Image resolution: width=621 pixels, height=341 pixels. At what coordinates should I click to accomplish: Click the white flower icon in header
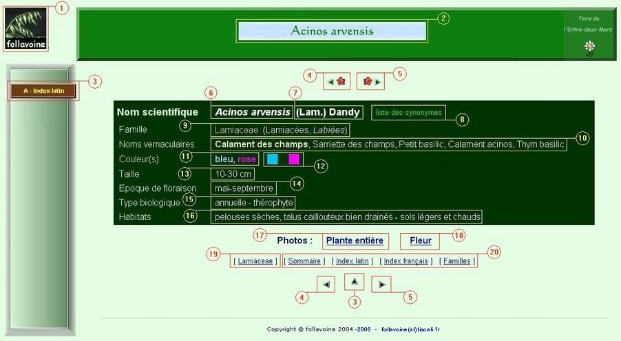click(589, 47)
